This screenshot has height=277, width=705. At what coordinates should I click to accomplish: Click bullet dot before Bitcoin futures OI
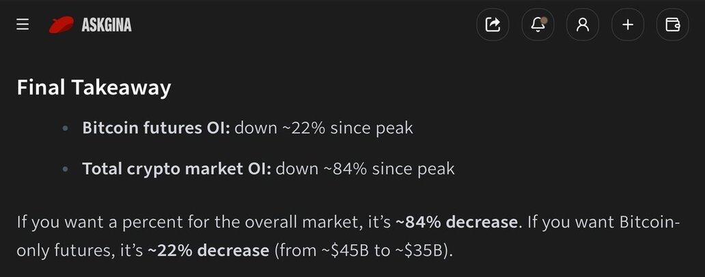[65, 128]
